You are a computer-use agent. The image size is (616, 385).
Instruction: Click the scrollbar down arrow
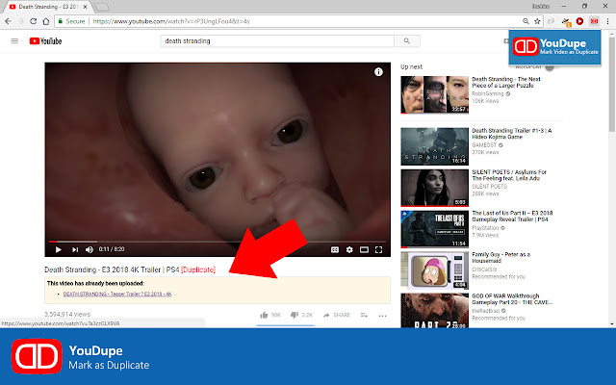pyautogui.click(x=612, y=324)
